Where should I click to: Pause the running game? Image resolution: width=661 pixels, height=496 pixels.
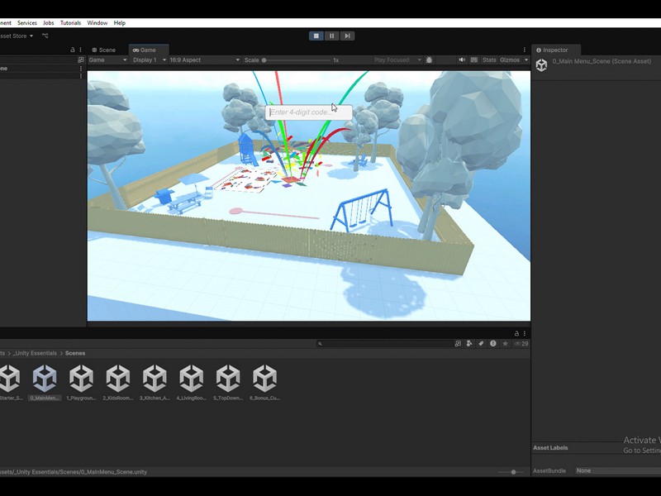point(331,36)
